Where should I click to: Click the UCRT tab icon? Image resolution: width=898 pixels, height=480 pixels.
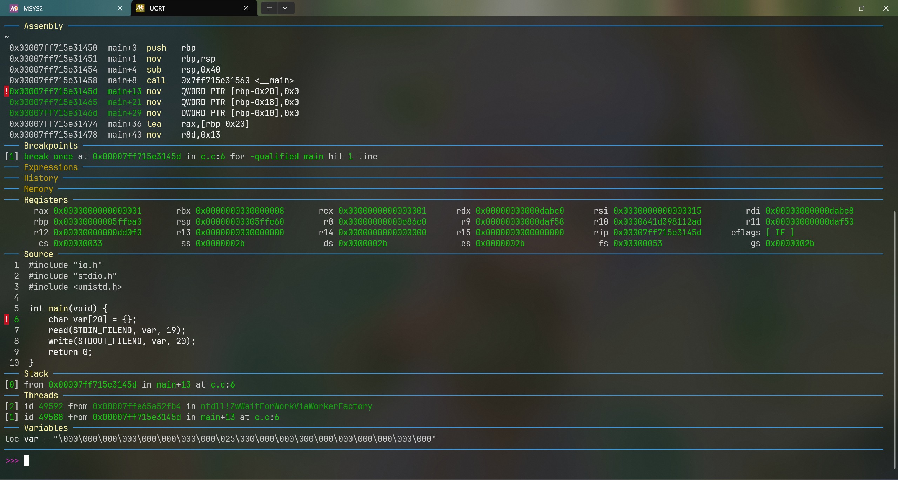click(140, 8)
